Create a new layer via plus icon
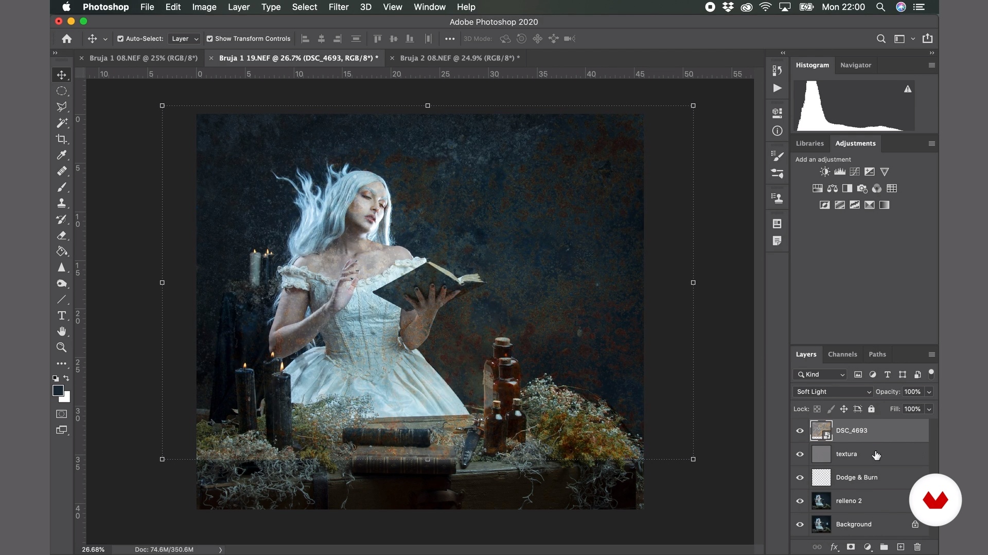 click(x=901, y=547)
